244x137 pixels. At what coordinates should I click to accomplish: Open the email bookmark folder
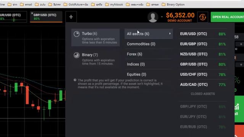point(26,5)
